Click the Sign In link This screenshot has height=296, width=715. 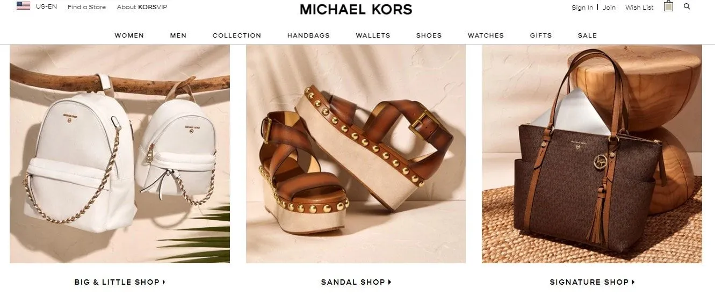(582, 8)
